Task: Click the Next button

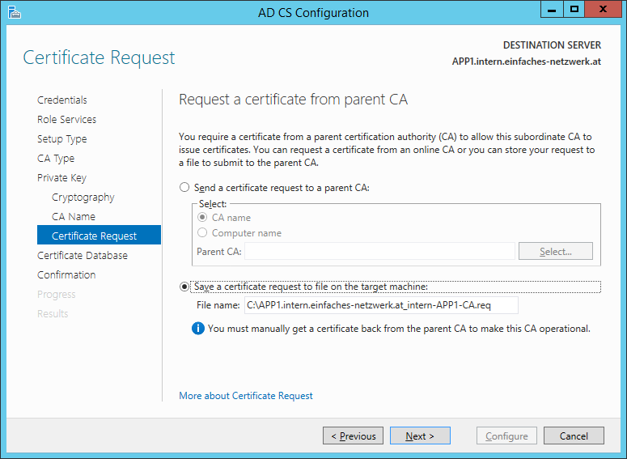Action: click(x=419, y=436)
